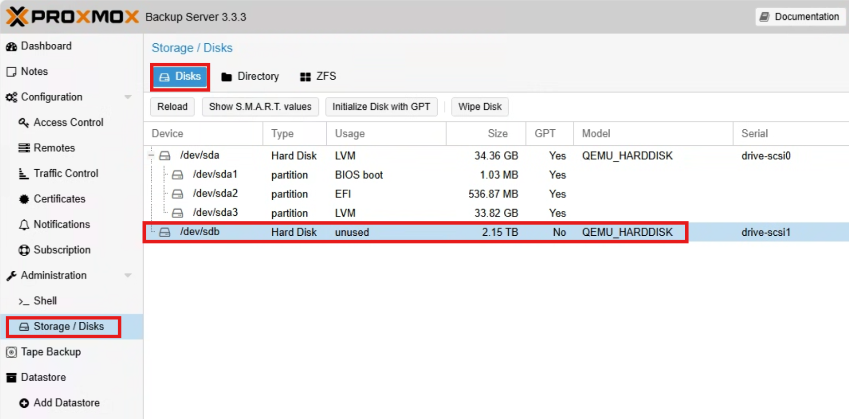Screen dimensions: 849x419
Task: Click the 536.87 MB size cell
Action: [x=493, y=194]
